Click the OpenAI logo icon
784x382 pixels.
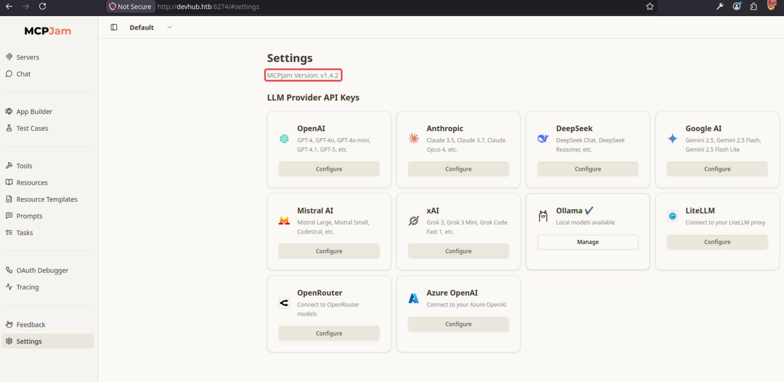(x=284, y=139)
